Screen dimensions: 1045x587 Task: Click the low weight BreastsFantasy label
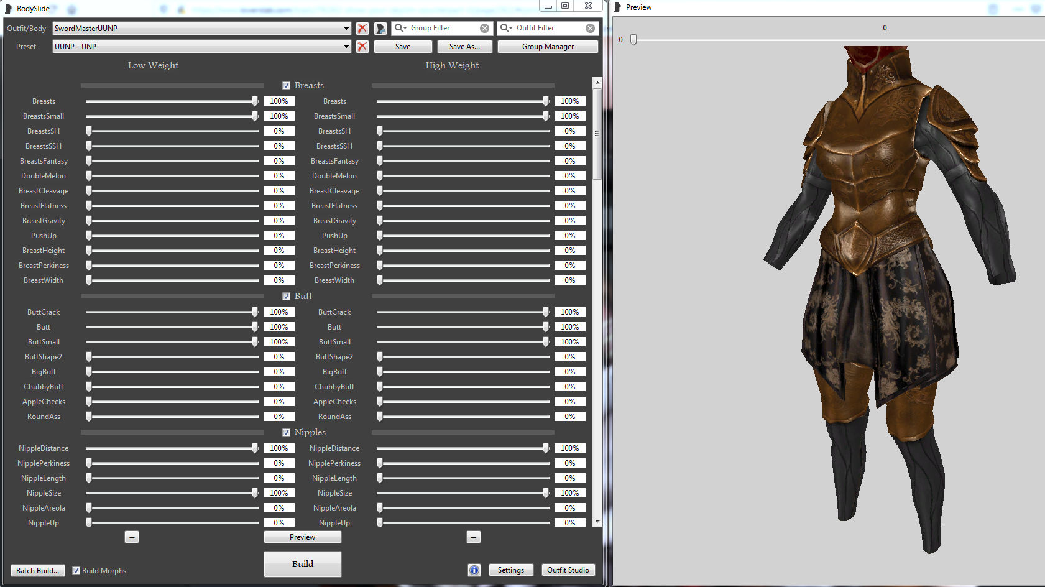44,161
